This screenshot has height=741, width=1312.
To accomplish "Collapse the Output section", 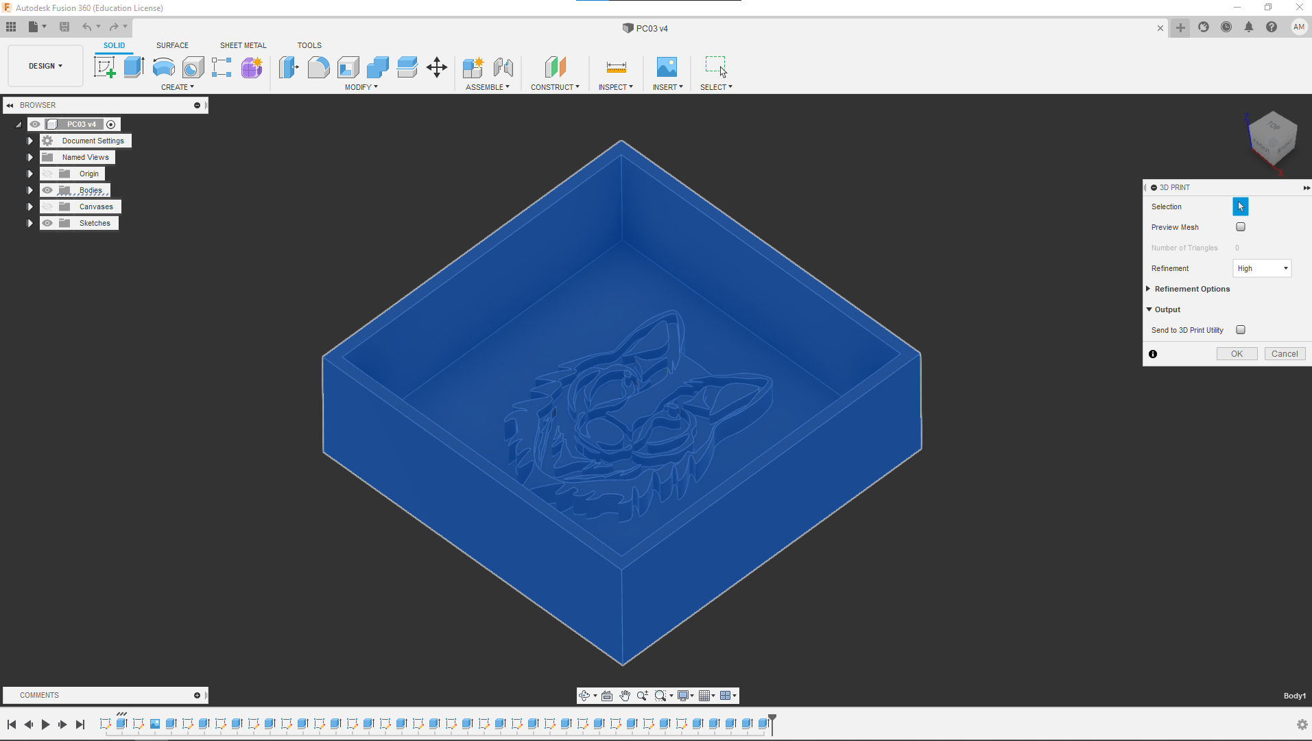I will 1149,309.
